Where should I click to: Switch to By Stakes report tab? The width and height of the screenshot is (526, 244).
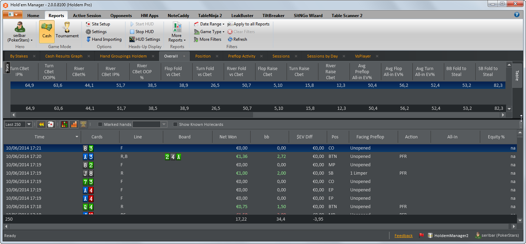point(19,56)
